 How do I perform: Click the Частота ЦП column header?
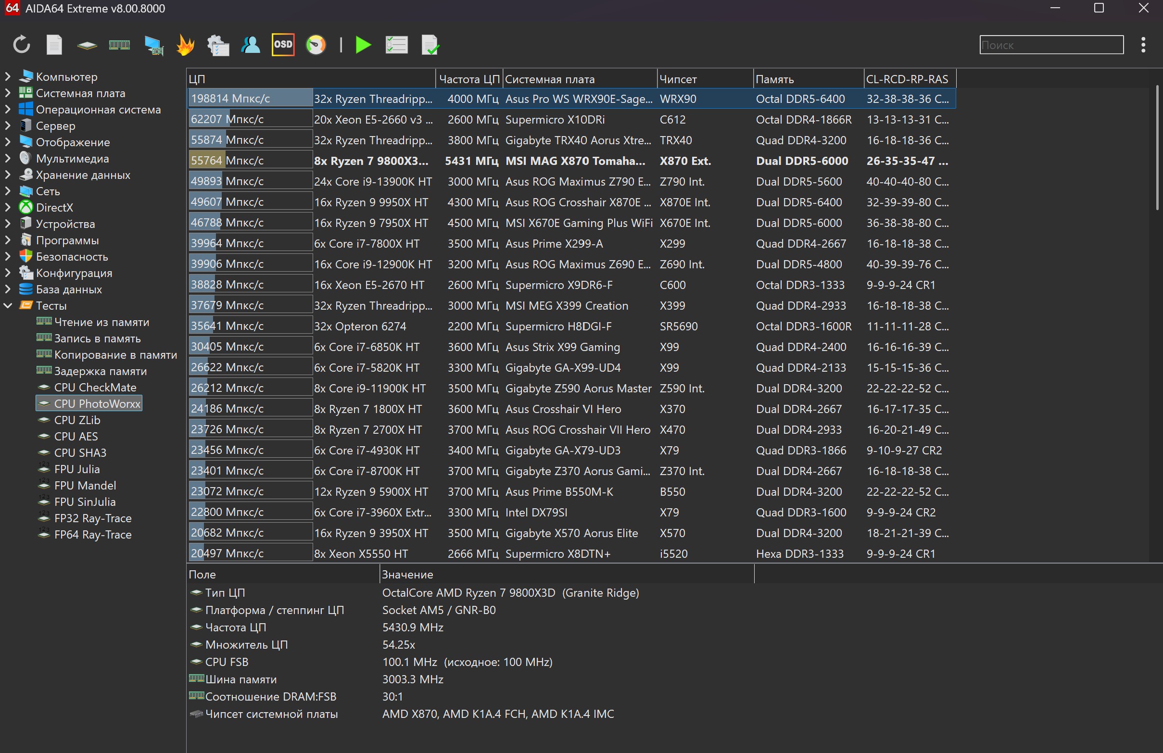(468, 79)
